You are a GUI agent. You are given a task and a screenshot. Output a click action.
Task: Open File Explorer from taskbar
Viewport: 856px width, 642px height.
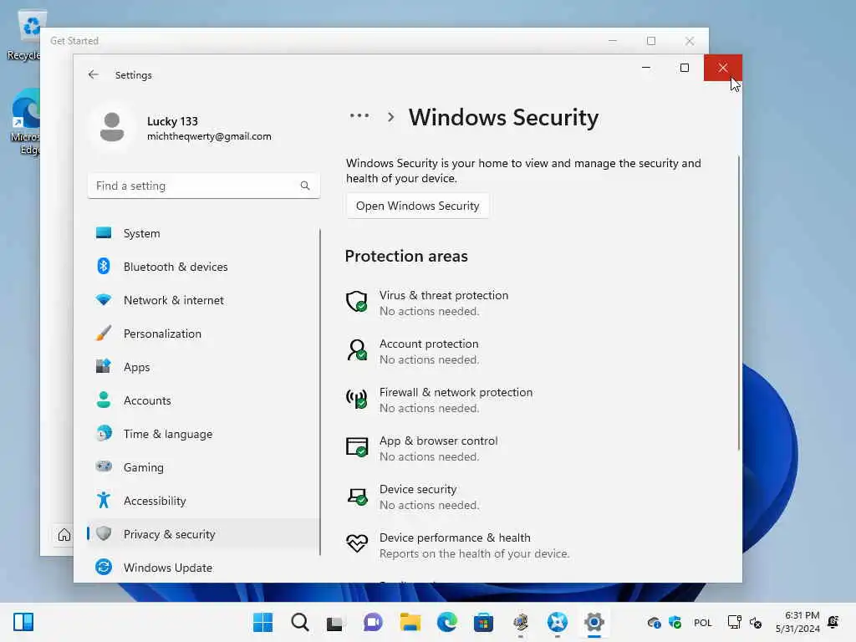[410, 622]
